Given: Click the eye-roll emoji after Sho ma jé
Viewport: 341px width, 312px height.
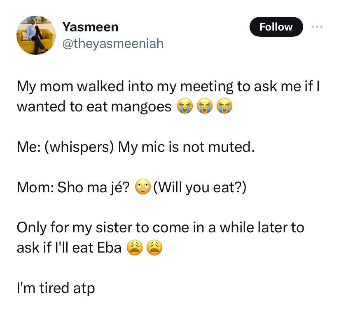Looking at the screenshot, I should point(143,187).
